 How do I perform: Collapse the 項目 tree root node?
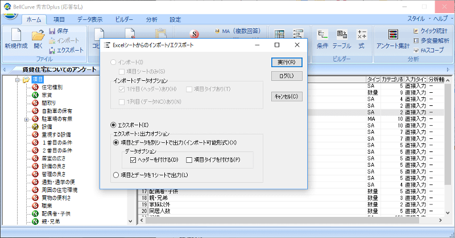click(x=18, y=79)
